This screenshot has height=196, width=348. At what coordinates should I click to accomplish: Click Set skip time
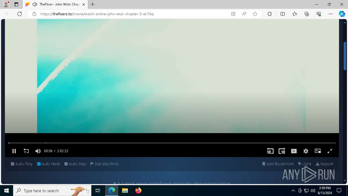pos(104,164)
